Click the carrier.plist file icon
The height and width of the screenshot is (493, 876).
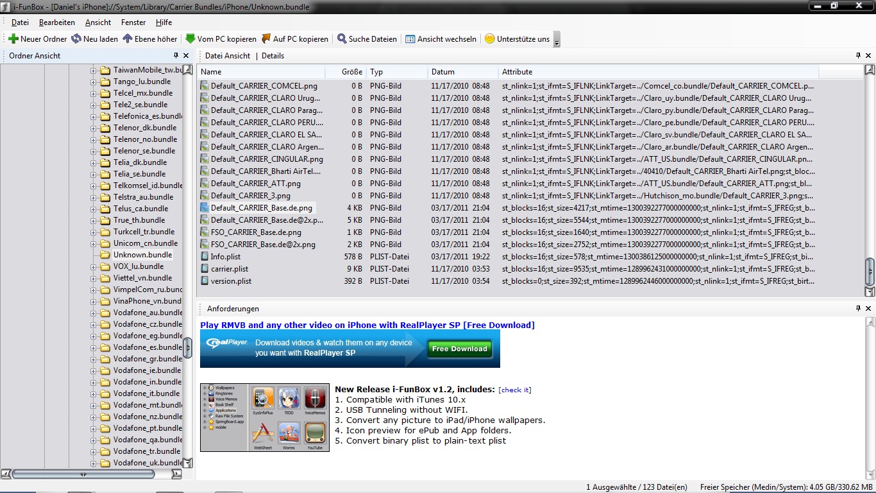coord(205,268)
